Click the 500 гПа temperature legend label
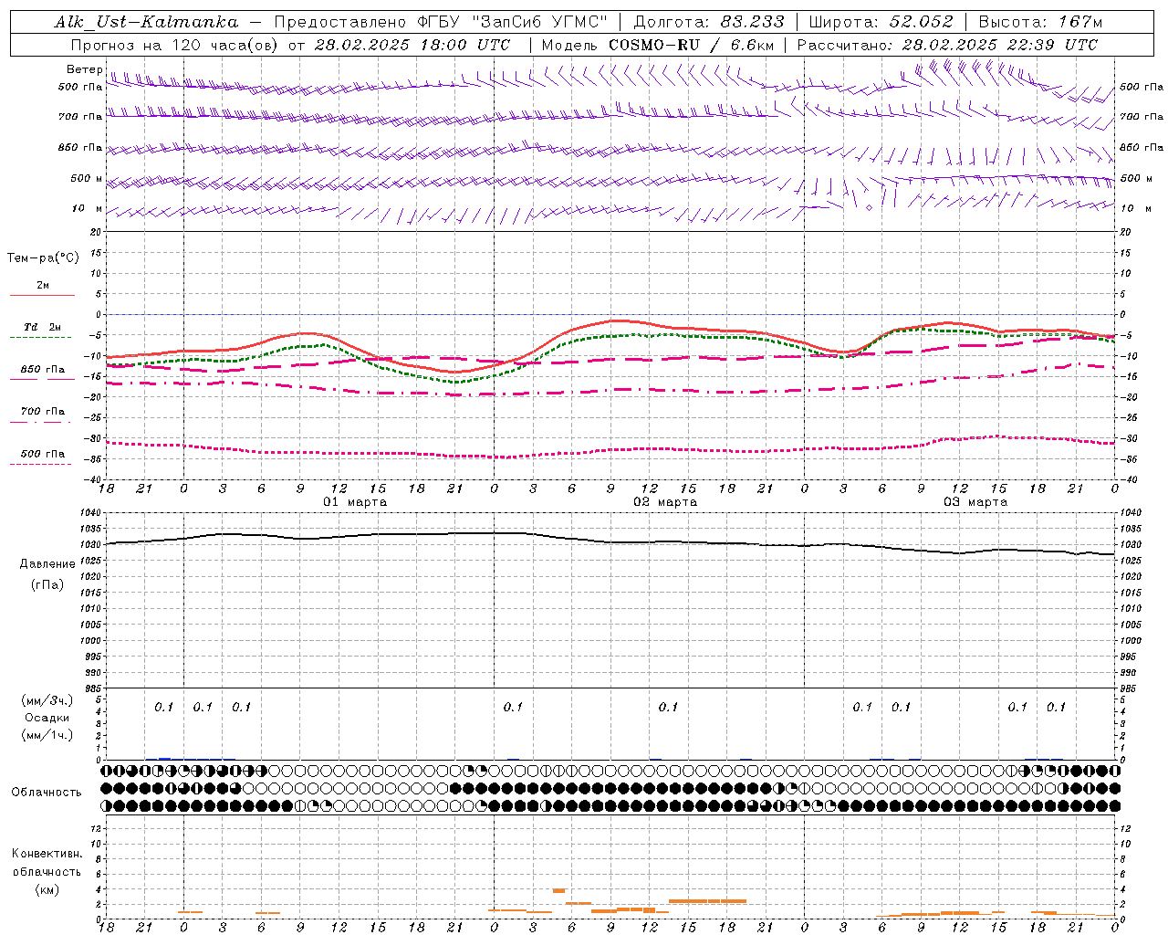1168x935 pixels. tap(43, 454)
